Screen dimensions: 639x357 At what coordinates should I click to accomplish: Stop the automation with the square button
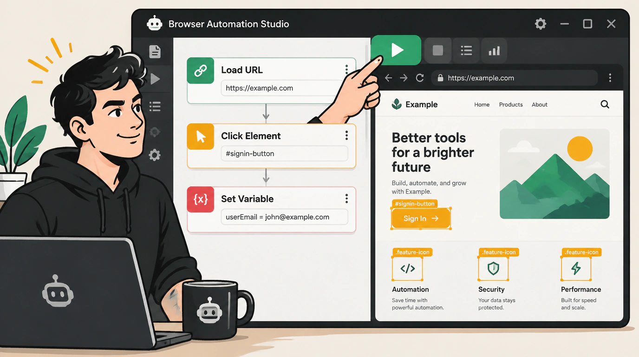[x=438, y=50]
